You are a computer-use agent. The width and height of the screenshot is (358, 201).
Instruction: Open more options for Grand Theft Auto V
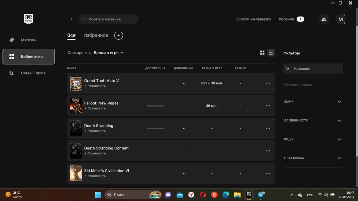tap(268, 83)
